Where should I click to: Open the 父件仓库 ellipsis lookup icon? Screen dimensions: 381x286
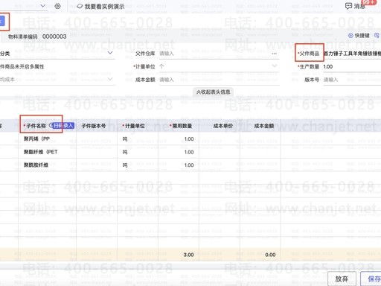pos(274,54)
